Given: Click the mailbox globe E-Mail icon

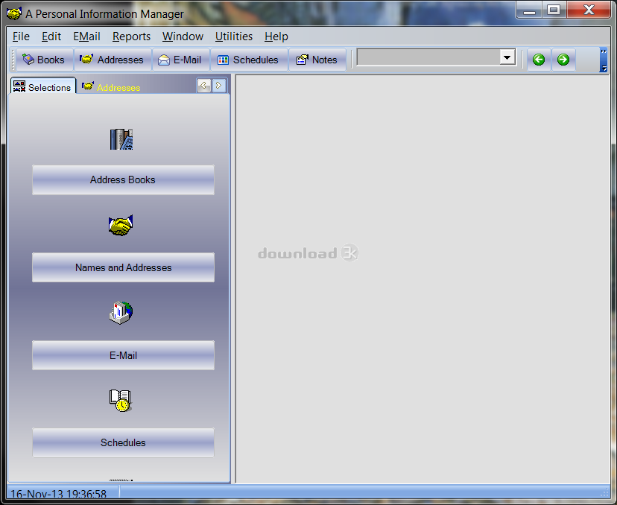Looking at the screenshot, I should 121,313.
